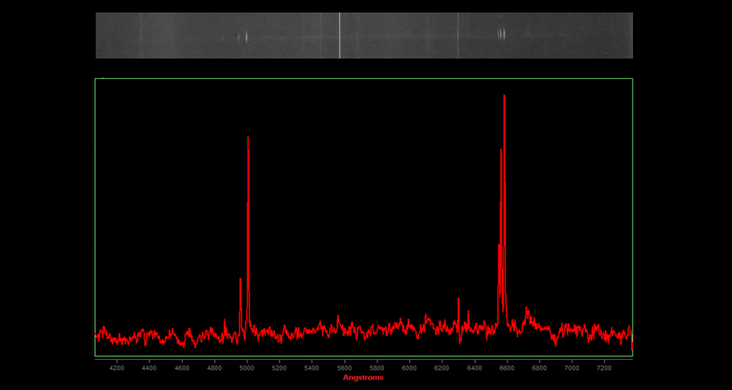The image size is (732, 390).
Task: Click the right bright emission blob in spectrum strip
Action: click(x=501, y=34)
